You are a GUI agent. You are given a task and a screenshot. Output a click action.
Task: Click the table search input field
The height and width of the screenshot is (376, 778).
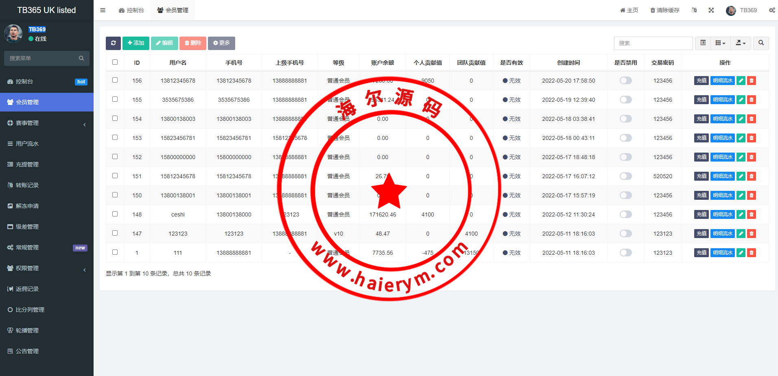(x=653, y=43)
